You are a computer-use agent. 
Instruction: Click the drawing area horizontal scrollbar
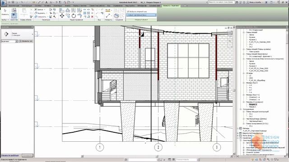[x=156, y=156]
